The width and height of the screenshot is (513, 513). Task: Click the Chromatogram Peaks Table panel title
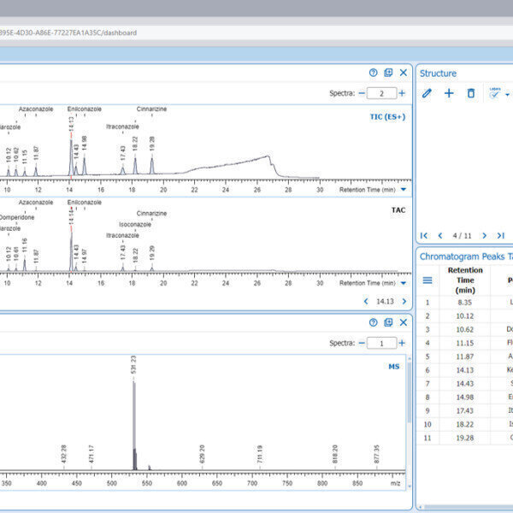466,256
